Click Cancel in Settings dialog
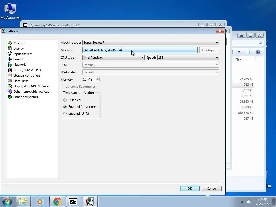Image resolution: width=276 pixels, height=207 pixels. [x=212, y=188]
